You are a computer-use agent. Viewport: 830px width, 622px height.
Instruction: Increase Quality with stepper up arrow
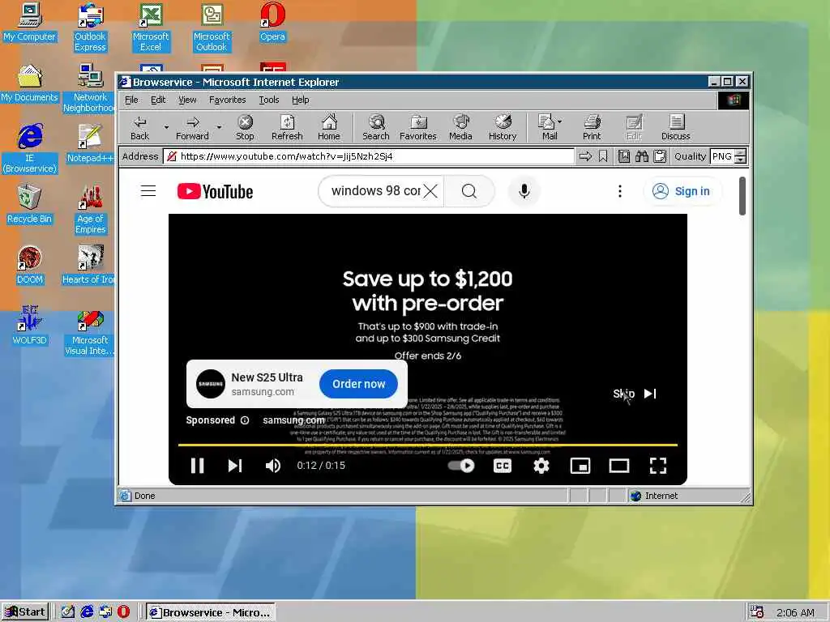pyautogui.click(x=741, y=153)
